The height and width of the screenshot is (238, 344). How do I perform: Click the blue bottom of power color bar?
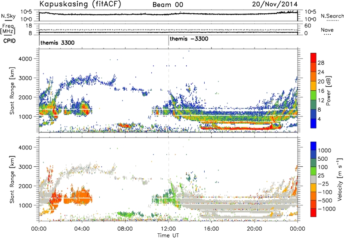[313, 123]
